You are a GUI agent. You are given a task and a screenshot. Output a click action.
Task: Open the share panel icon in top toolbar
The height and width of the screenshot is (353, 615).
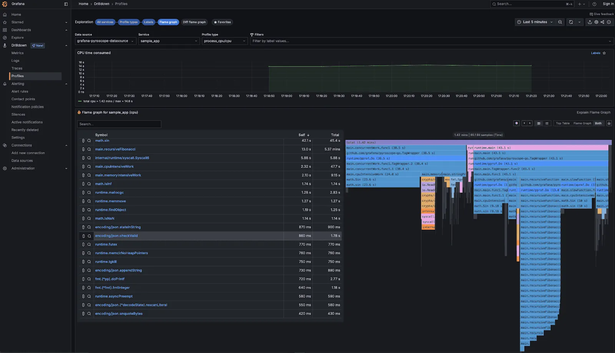pyautogui.click(x=603, y=22)
